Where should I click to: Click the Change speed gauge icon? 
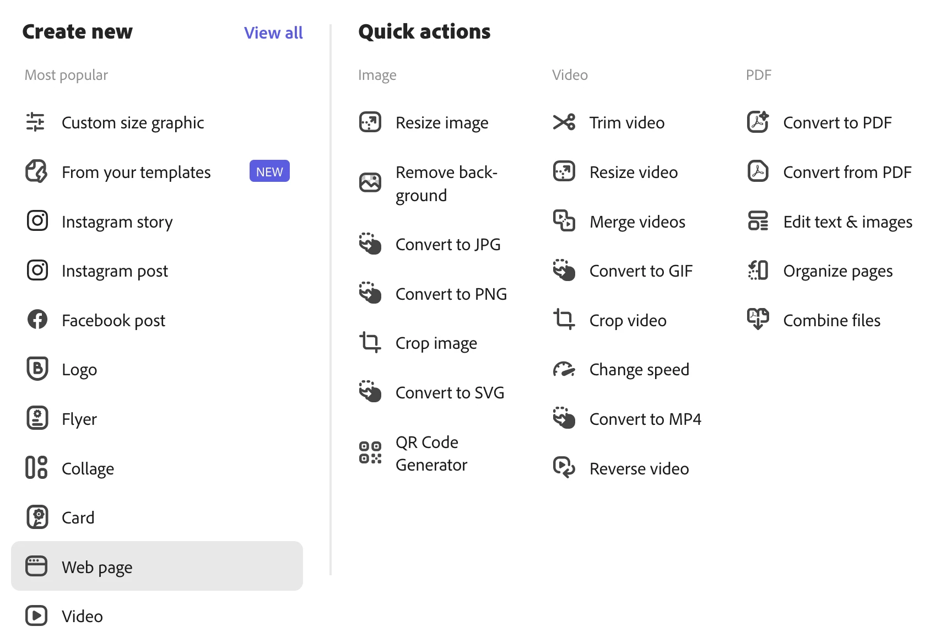(x=564, y=369)
